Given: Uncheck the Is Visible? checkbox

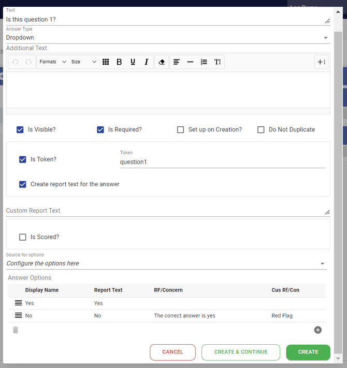Looking at the screenshot, I should (x=20, y=130).
